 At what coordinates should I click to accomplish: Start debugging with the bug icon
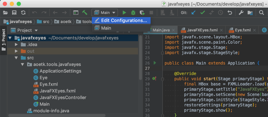click(133, 13)
